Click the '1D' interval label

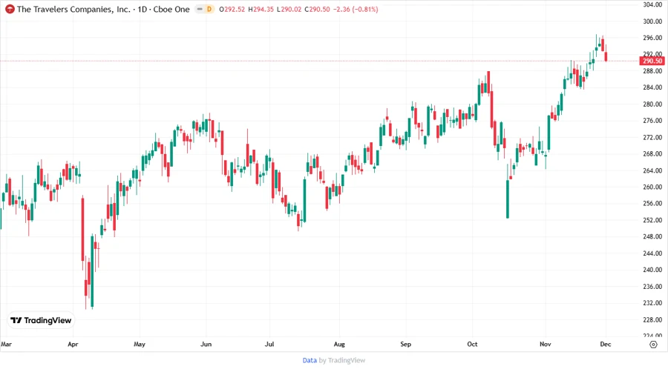tap(143, 9)
